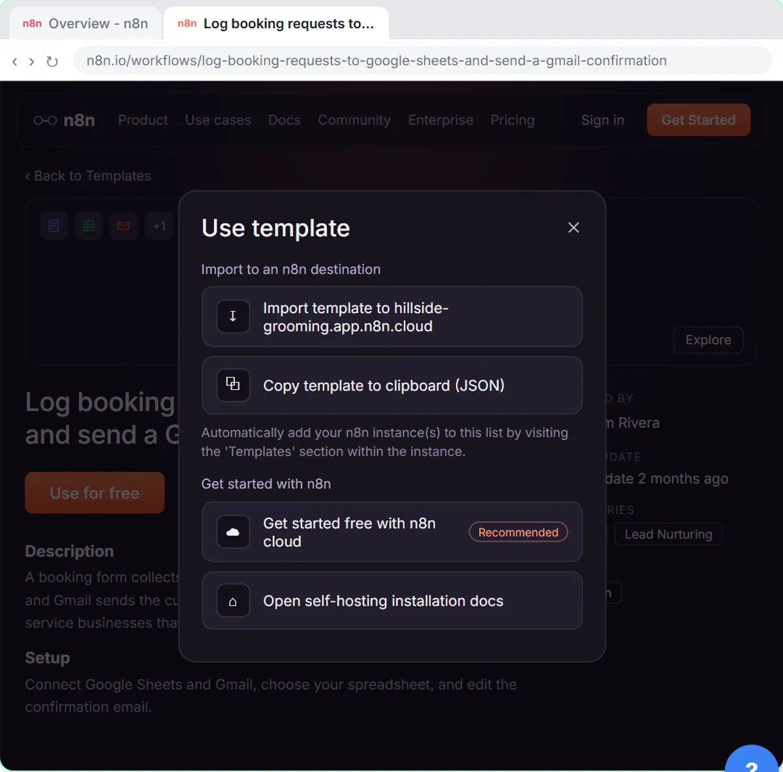Click the 'Use template' dialog title

[x=275, y=228]
